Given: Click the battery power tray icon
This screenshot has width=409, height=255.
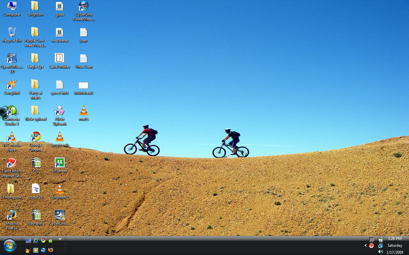Looking at the screenshot, I should (380, 240).
